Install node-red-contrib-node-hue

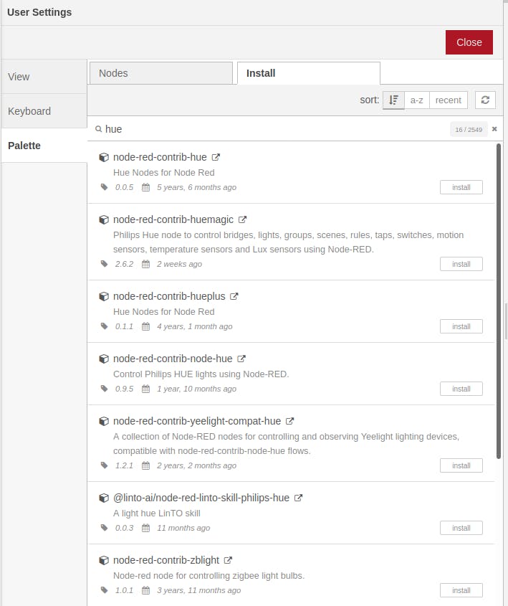tap(461, 389)
